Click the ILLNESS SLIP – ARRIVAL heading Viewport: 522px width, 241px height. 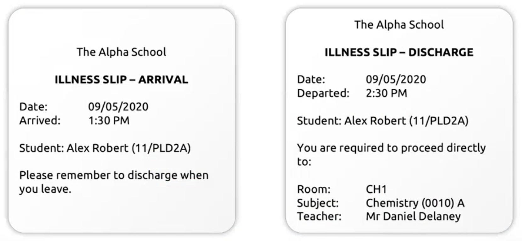(121, 80)
